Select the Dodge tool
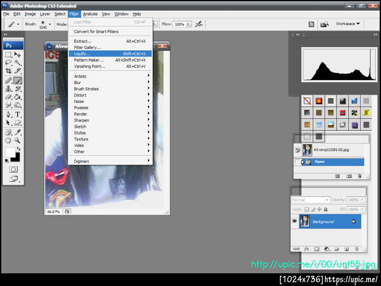 pyautogui.click(x=18, y=105)
